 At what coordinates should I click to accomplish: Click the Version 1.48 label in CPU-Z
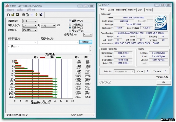[162, 77]
